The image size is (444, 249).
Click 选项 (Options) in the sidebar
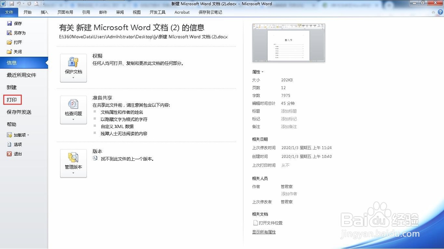pyautogui.click(x=15, y=144)
